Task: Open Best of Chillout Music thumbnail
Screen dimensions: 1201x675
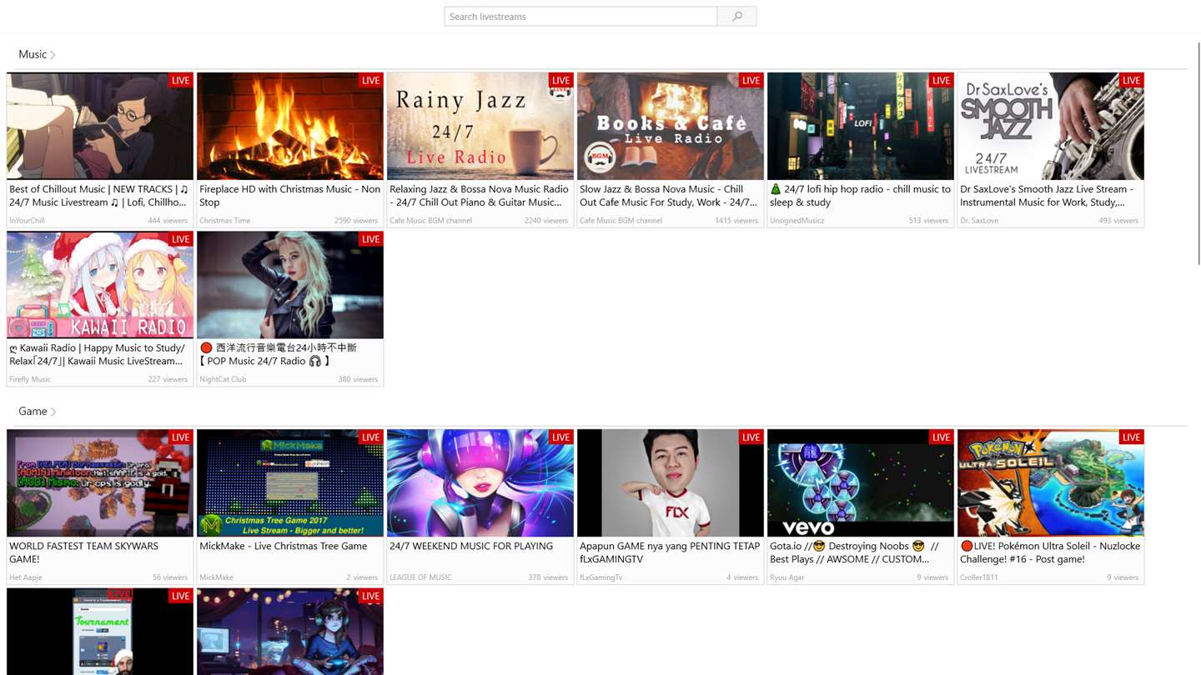Action: pyautogui.click(x=100, y=126)
